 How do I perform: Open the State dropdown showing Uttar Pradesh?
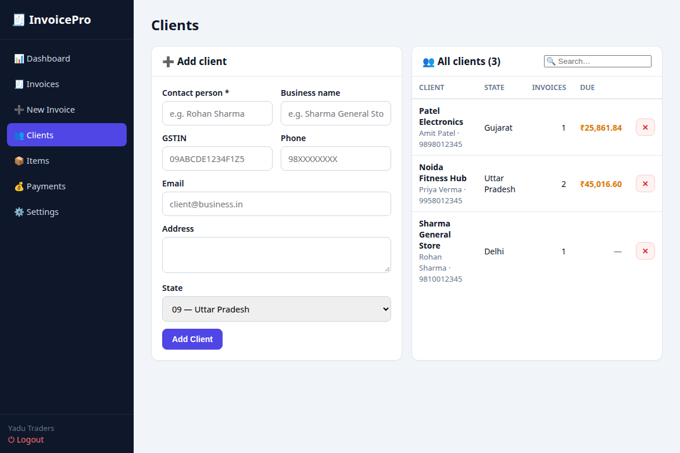pyautogui.click(x=276, y=309)
